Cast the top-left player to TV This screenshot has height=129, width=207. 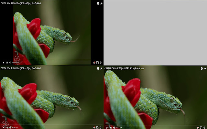97,63
